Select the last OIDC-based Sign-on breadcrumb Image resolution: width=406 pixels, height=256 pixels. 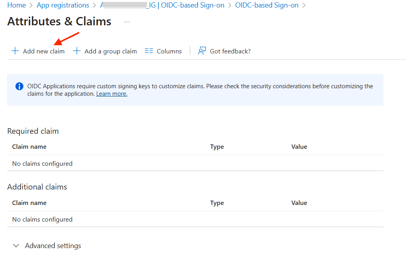click(x=267, y=5)
